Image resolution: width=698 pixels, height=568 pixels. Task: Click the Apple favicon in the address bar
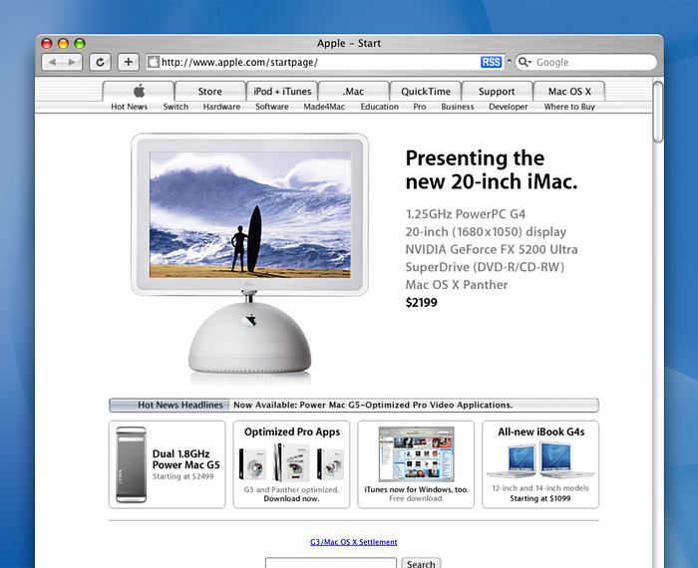(154, 62)
